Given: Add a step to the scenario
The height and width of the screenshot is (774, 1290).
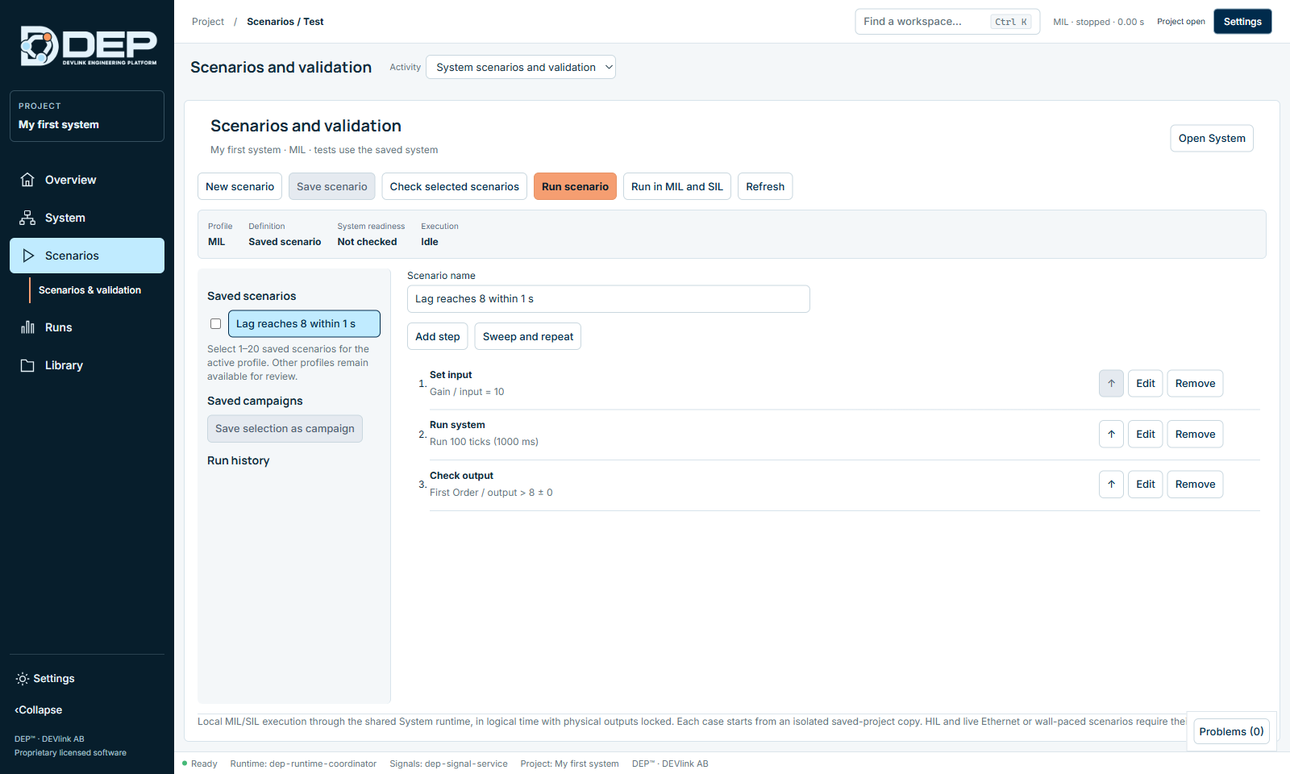Looking at the screenshot, I should (438, 336).
